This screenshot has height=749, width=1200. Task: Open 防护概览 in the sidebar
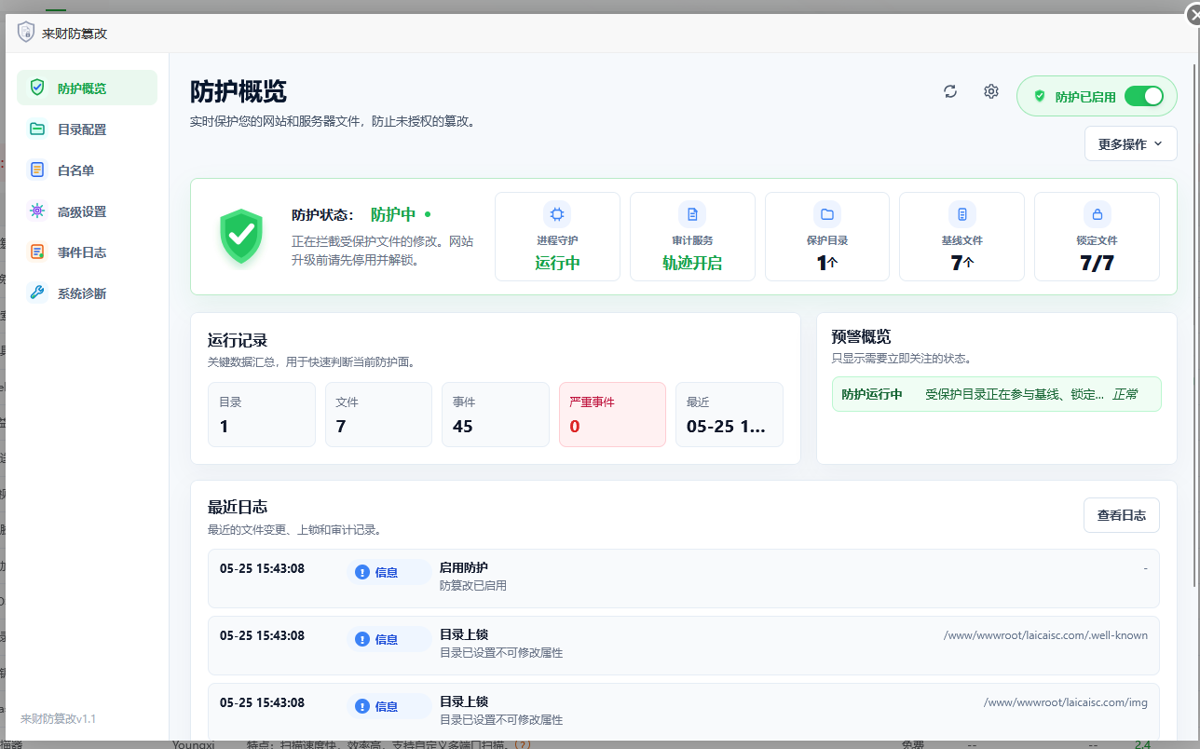[x=87, y=89]
